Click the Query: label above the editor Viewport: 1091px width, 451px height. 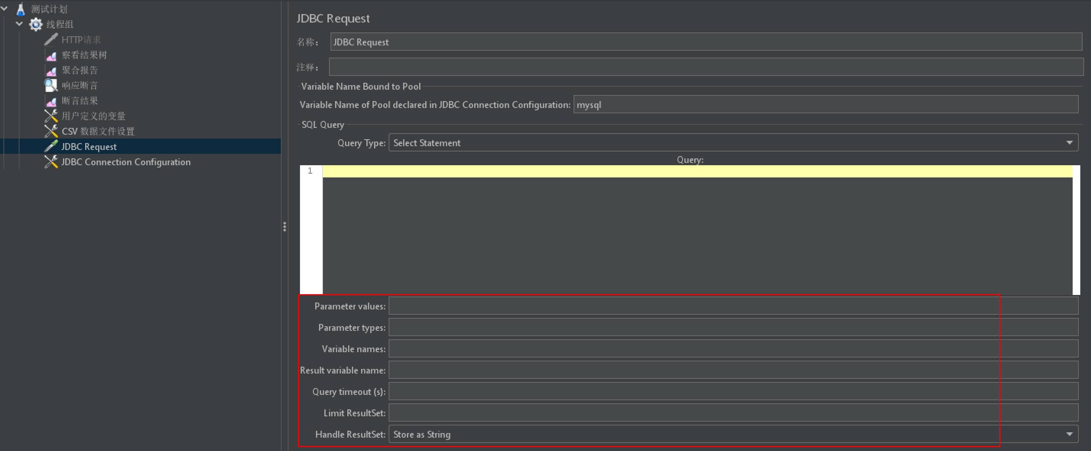tap(690, 159)
